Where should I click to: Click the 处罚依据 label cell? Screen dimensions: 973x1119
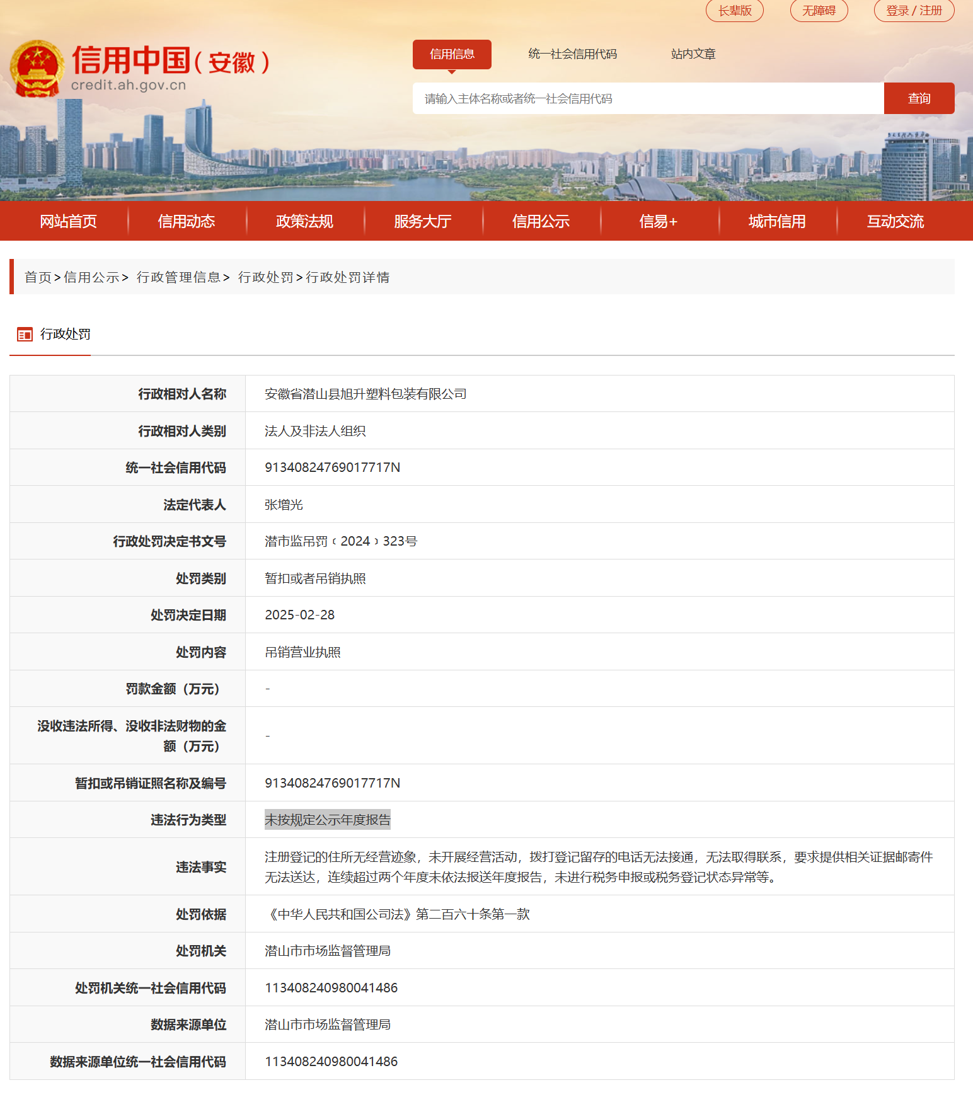127,914
